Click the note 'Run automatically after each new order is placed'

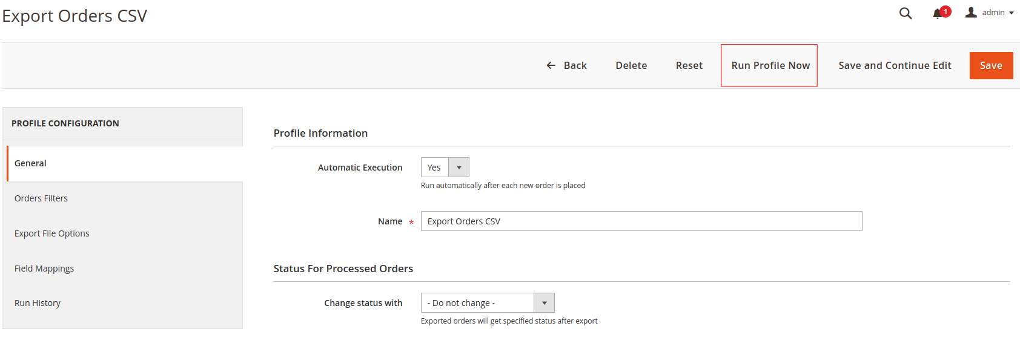[x=503, y=186]
